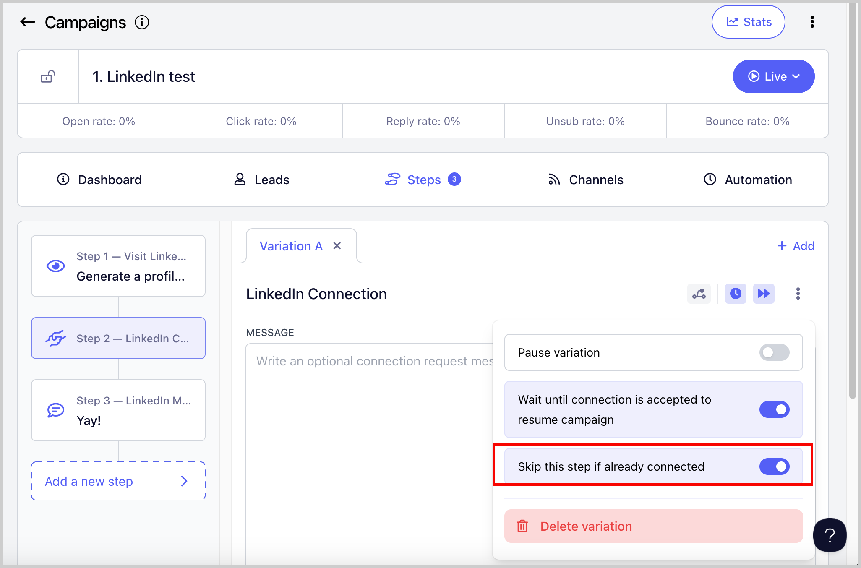Click the Open rate stat
This screenshot has width=861, height=568.
pos(99,121)
